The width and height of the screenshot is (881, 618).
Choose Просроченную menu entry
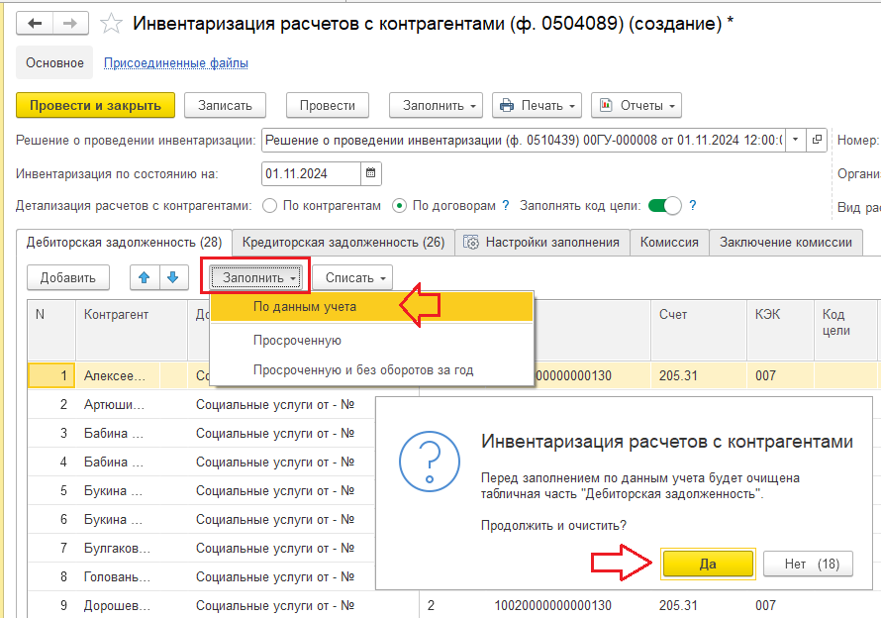tap(371, 341)
